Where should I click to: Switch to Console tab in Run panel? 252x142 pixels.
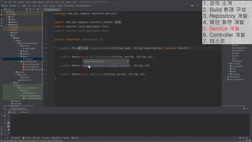(x=12, y=112)
